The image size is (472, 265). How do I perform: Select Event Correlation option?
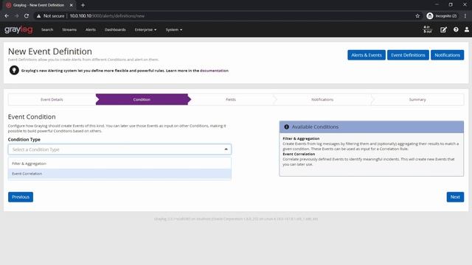pyautogui.click(x=119, y=174)
